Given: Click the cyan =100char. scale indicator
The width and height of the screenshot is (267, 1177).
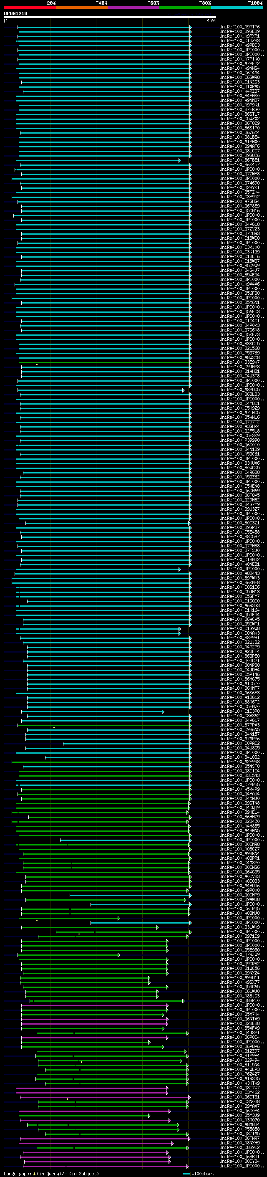Looking at the screenshot, I should (199, 1173).
